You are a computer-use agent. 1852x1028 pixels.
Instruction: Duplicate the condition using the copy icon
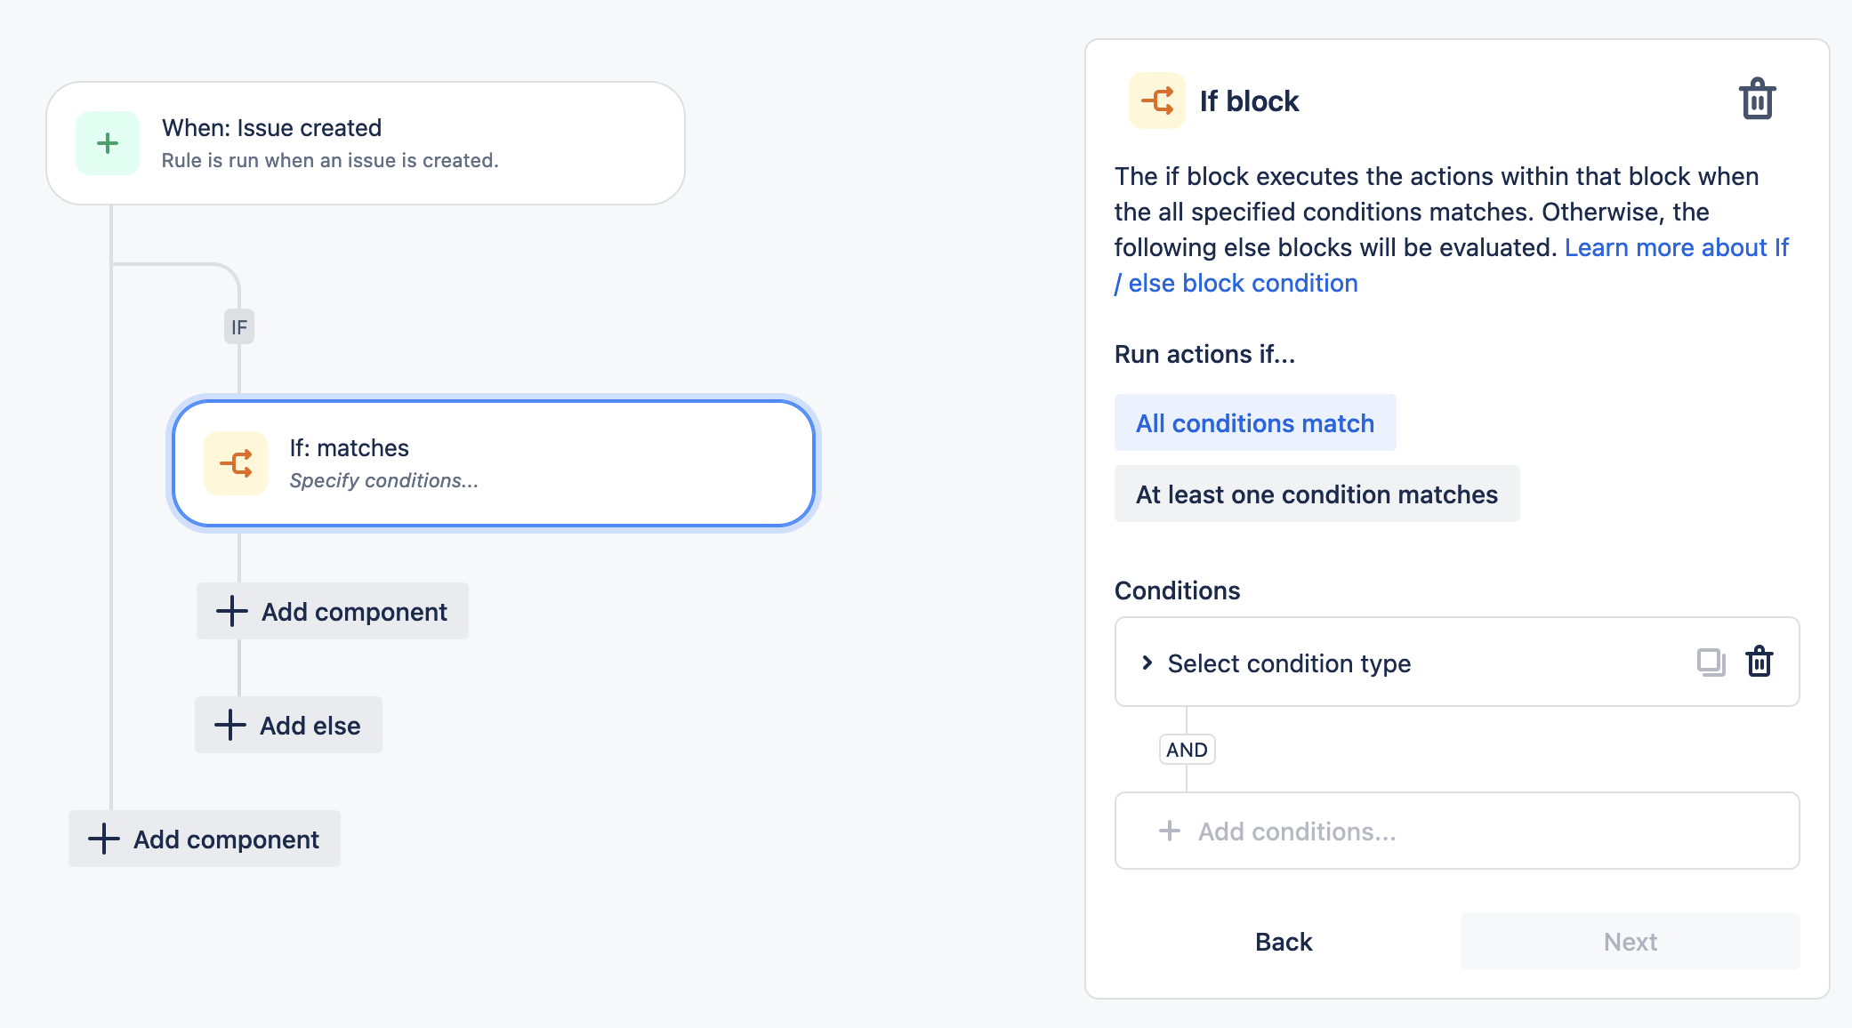1709,662
